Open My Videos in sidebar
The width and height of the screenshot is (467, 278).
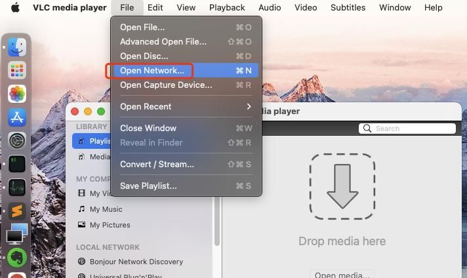[x=94, y=193]
